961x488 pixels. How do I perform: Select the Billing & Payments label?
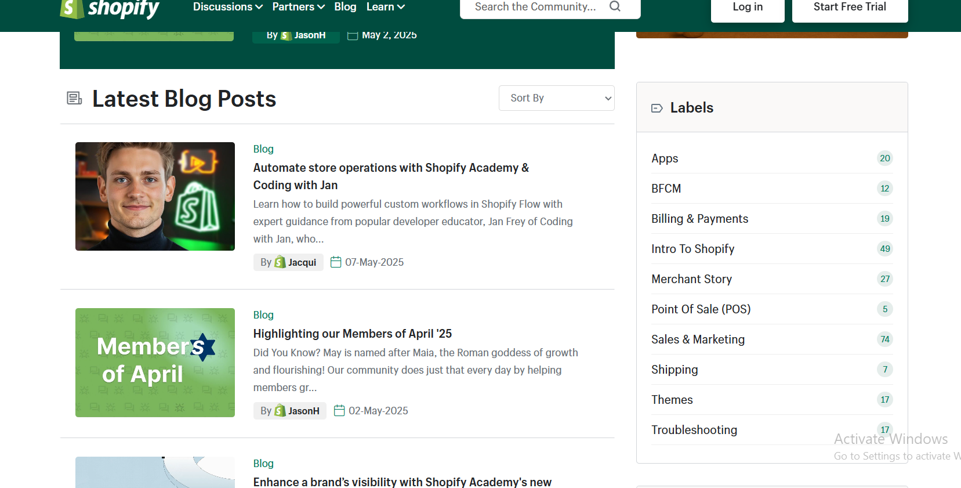coord(700,219)
